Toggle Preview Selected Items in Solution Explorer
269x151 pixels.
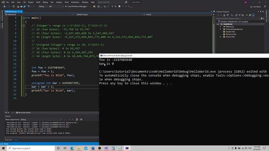[253, 15]
